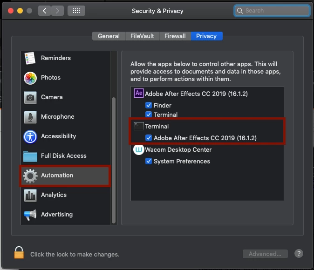Switch to the General tab

[109, 36]
